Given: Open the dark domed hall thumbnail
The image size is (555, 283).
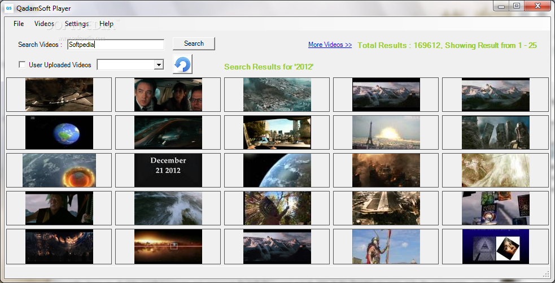Looking at the screenshot, I should pyautogui.click(x=59, y=246).
